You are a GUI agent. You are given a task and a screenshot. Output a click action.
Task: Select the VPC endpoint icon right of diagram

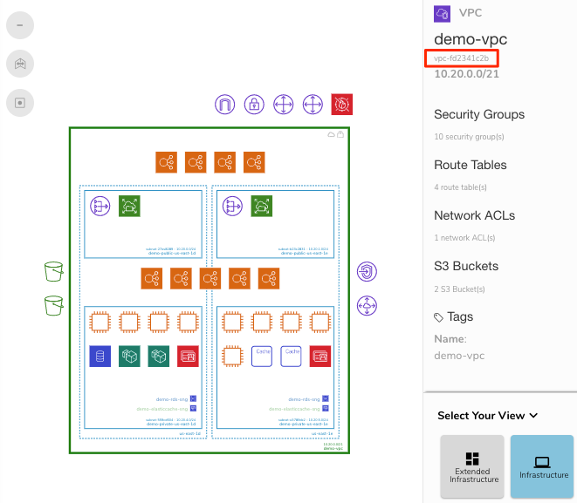pos(367,272)
